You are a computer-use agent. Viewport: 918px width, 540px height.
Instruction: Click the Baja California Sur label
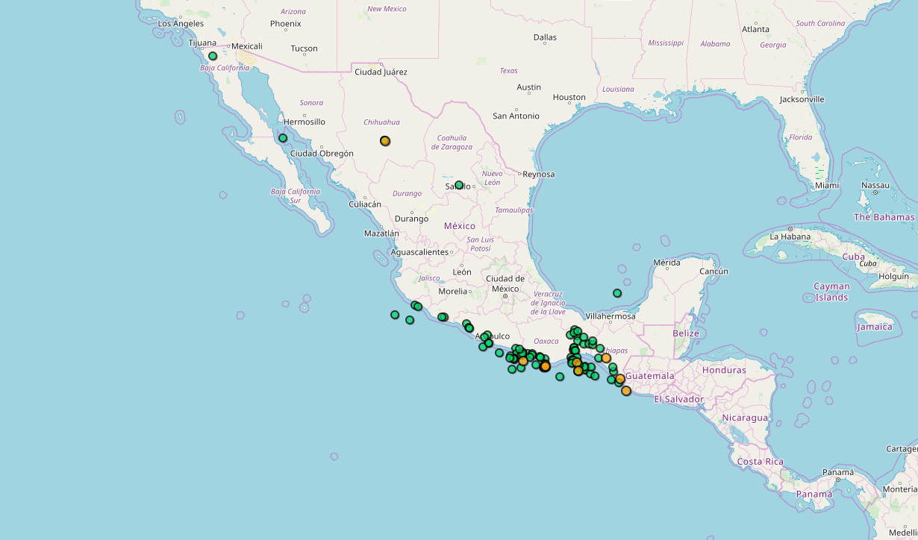(x=295, y=196)
